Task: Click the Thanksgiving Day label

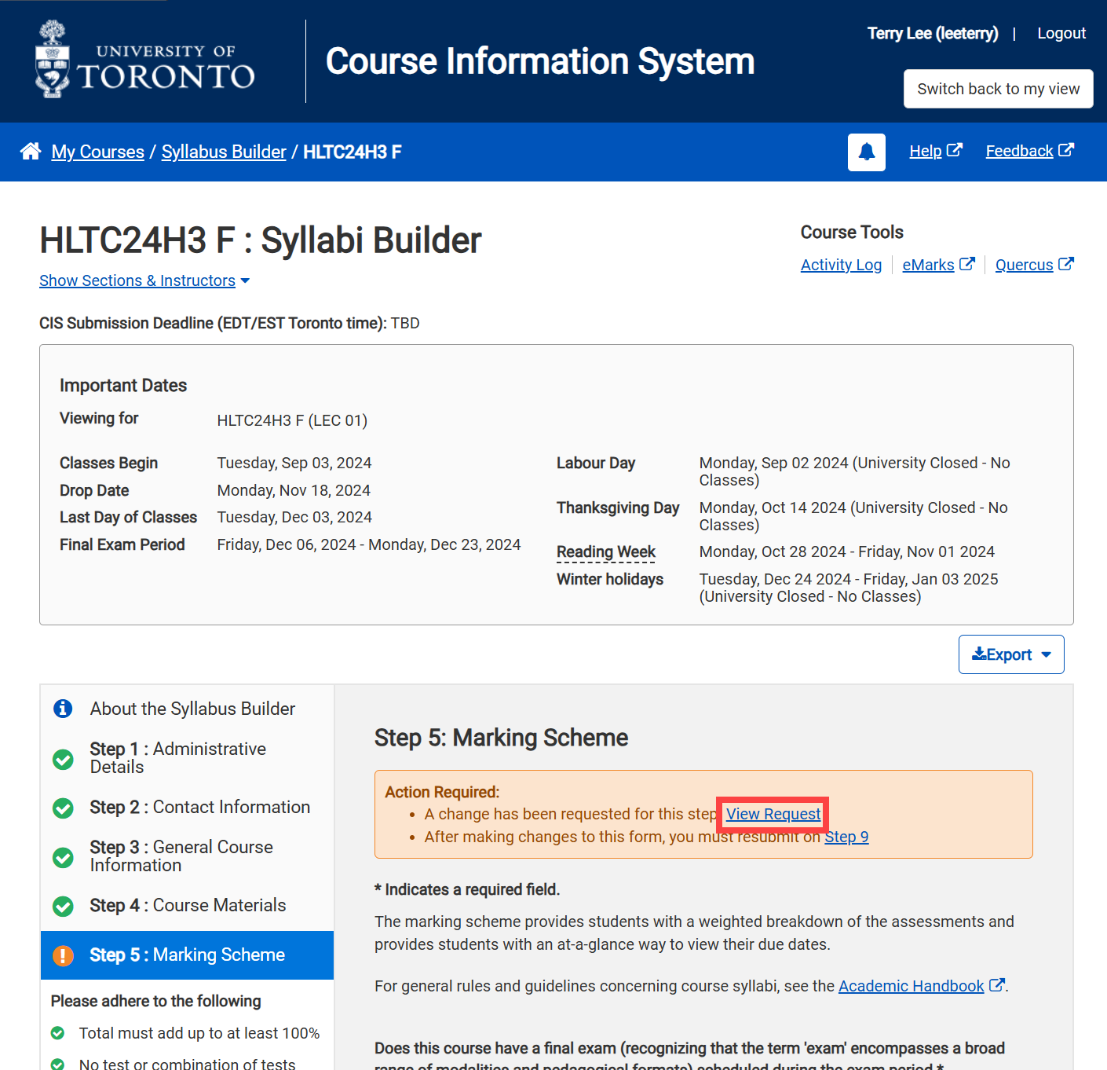Action: 618,508
